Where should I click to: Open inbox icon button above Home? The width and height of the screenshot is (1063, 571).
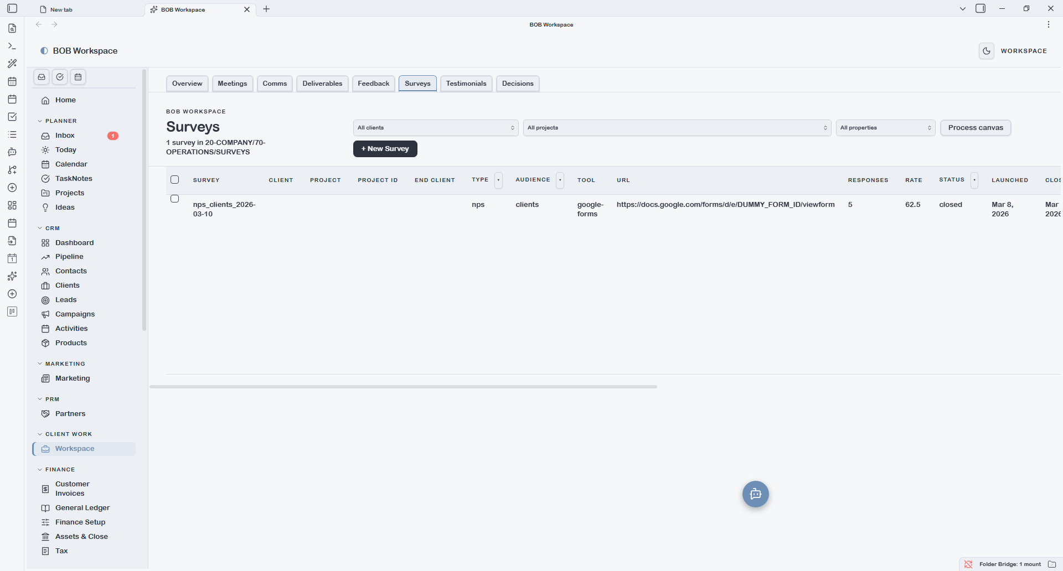click(42, 77)
